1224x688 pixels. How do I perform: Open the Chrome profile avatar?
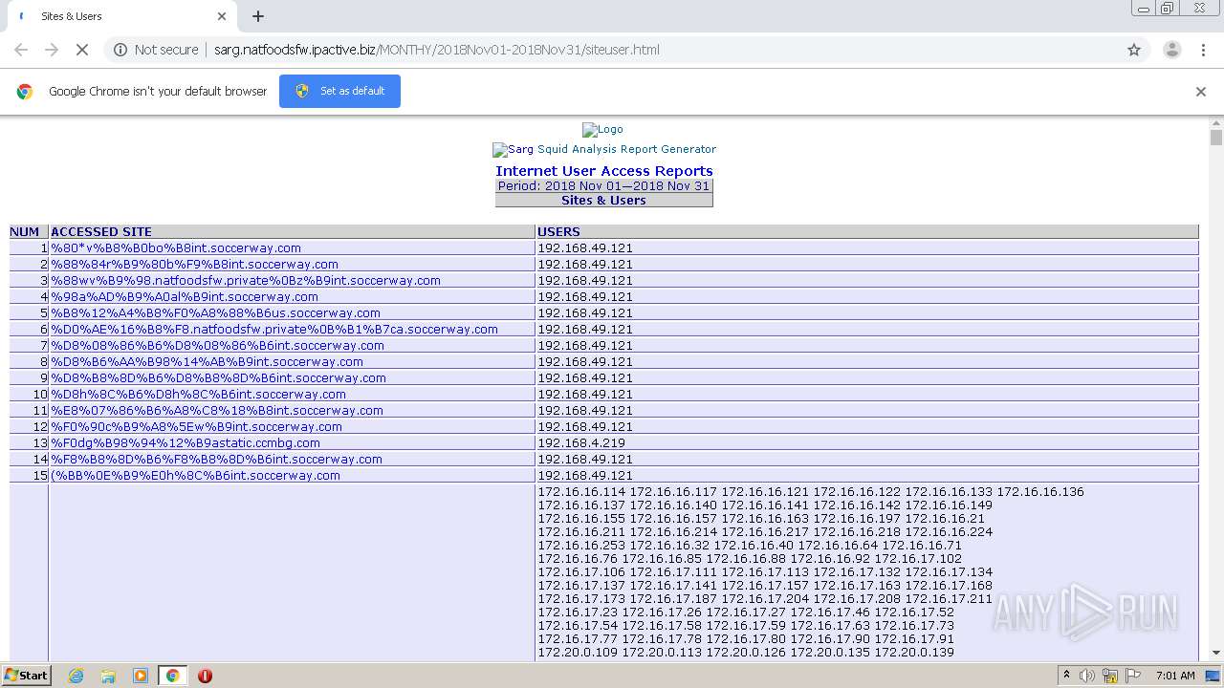point(1171,50)
